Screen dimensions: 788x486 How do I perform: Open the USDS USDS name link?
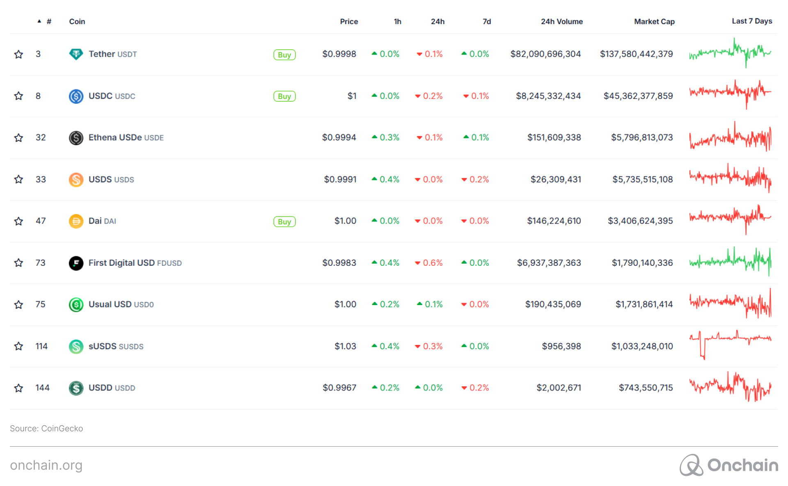[111, 179]
